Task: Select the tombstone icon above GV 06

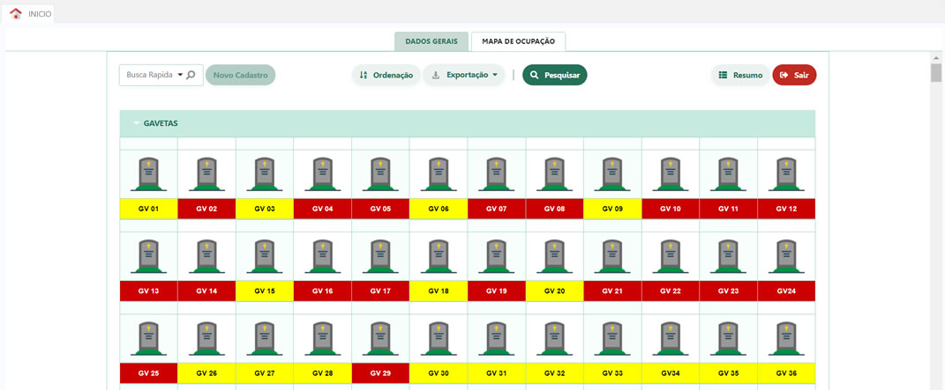Action: pyautogui.click(x=439, y=174)
